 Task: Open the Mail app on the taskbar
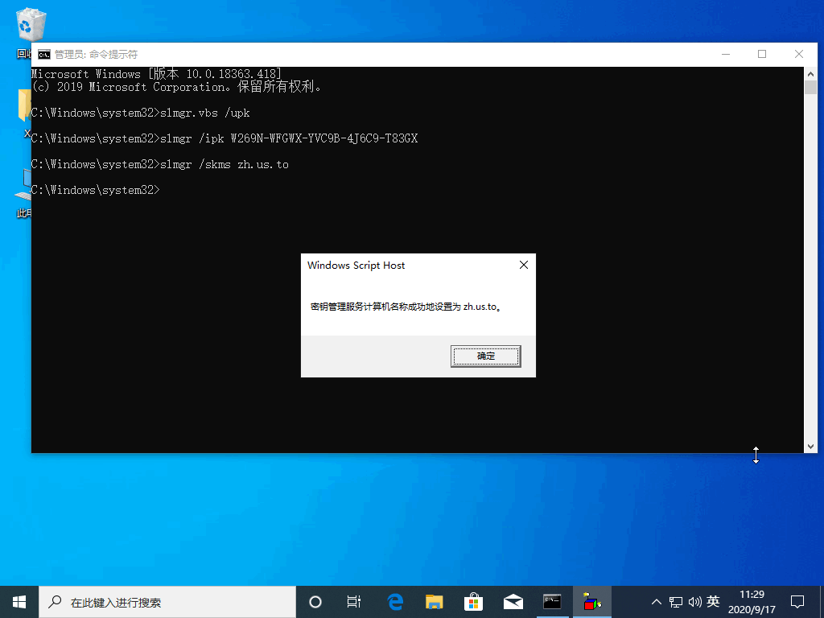pos(513,602)
